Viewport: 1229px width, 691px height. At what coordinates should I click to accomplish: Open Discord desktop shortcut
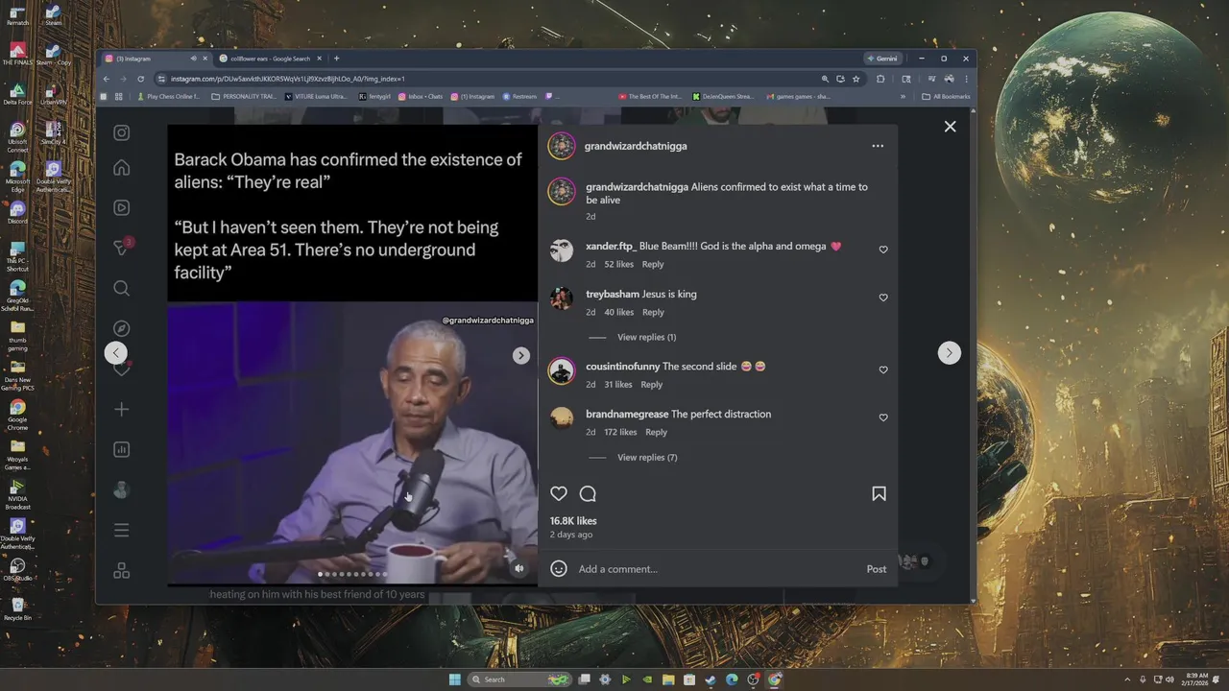click(17, 212)
